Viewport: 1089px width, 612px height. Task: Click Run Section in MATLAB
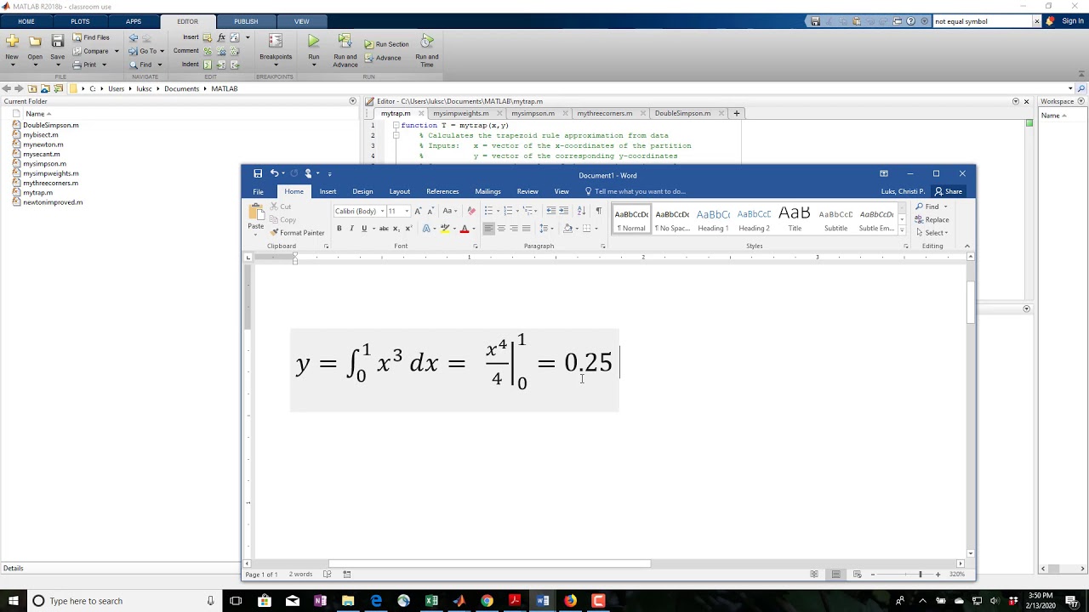coord(387,44)
